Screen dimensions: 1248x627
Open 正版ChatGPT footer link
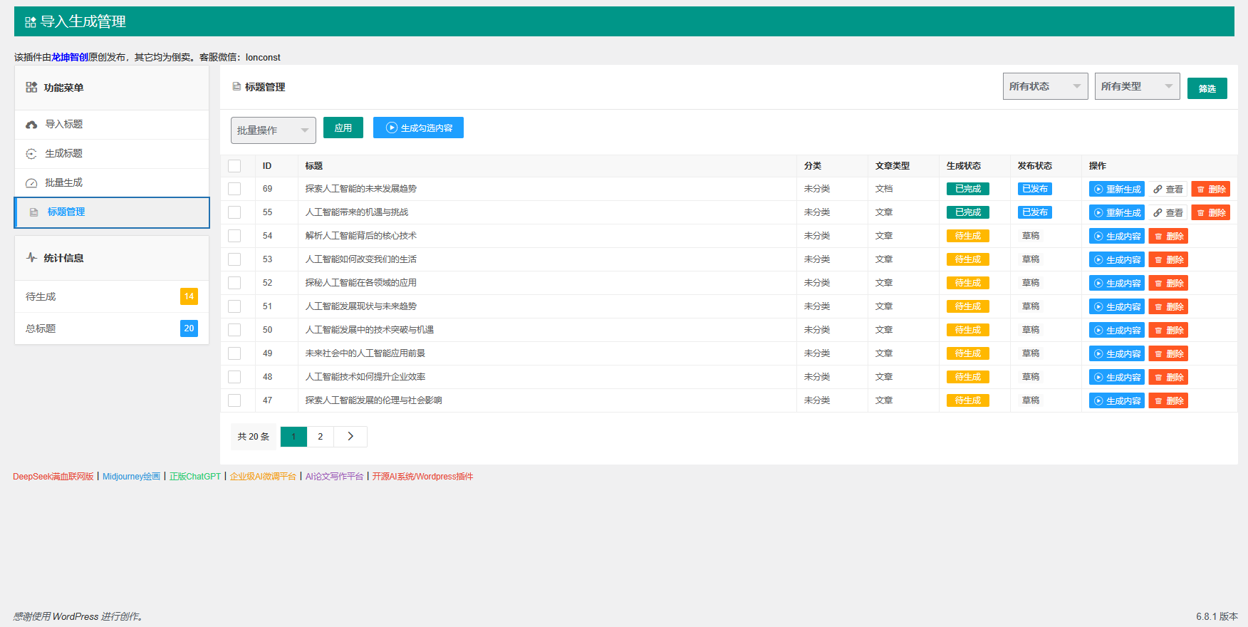[195, 477]
